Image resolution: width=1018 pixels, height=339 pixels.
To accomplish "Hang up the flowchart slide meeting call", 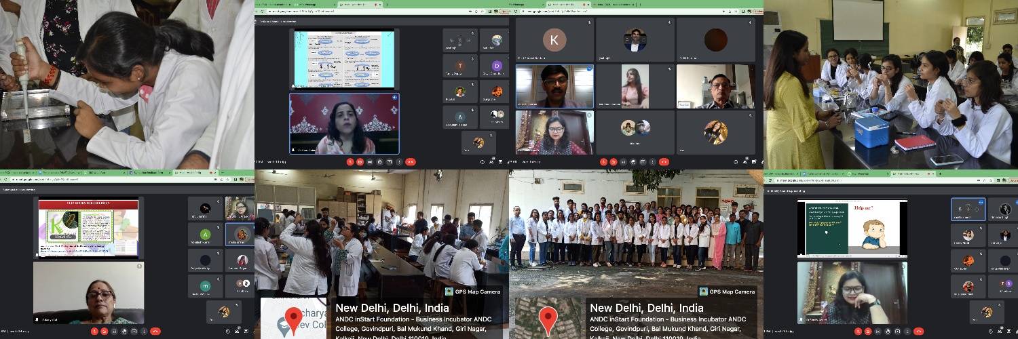I will point(410,162).
